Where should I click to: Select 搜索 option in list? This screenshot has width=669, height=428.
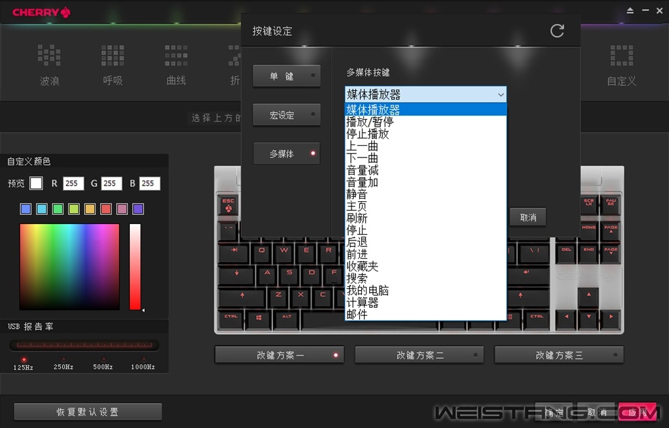tap(425, 278)
